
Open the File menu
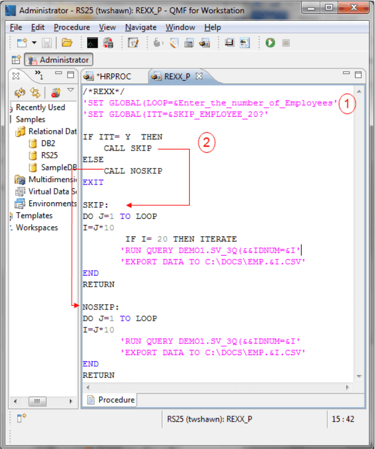point(16,27)
